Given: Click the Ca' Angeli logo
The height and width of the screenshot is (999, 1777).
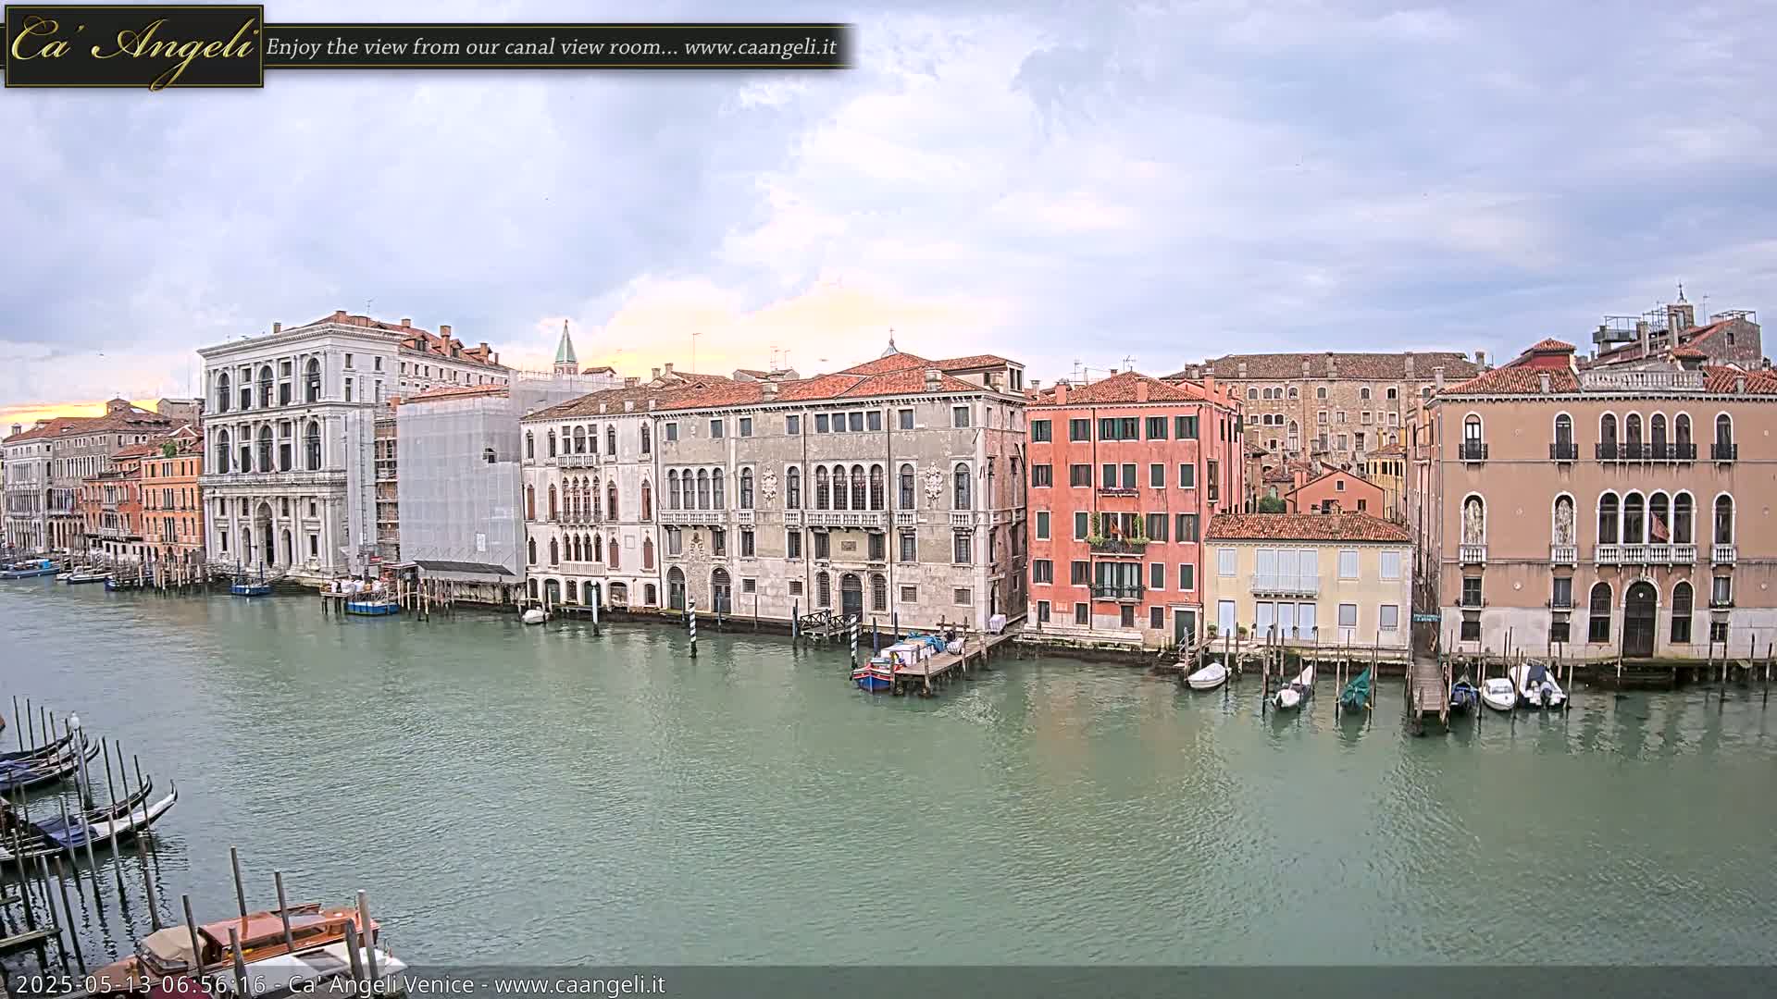Looking at the screenshot, I should (134, 46).
